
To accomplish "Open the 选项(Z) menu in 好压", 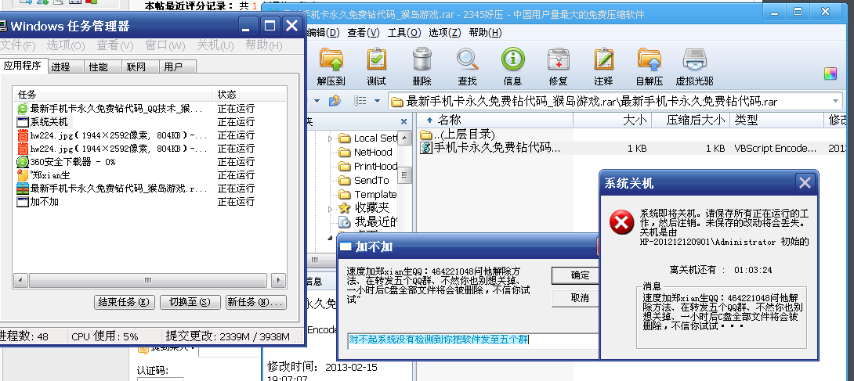I will (444, 33).
